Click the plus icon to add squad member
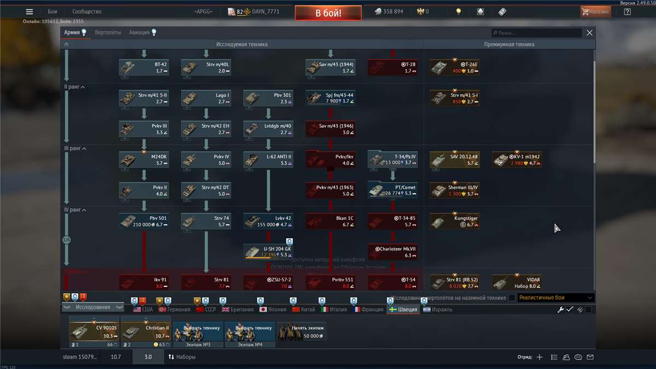This screenshot has height=369, width=656. 540,357
